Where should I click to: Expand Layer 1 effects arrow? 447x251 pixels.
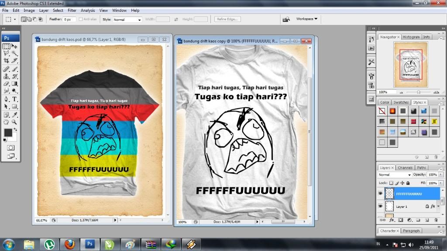438,206
